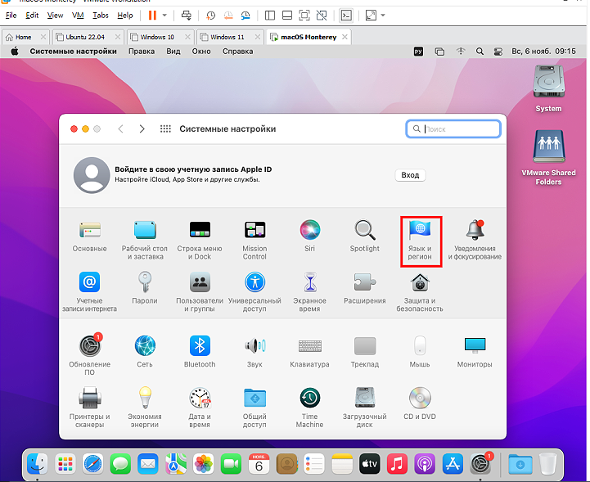Open Строка меню и Dock settings
The height and width of the screenshot is (482, 590).
pos(200,241)
